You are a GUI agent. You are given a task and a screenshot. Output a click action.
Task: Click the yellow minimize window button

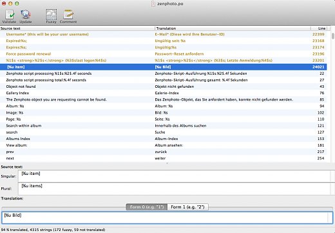click(10, 3)
